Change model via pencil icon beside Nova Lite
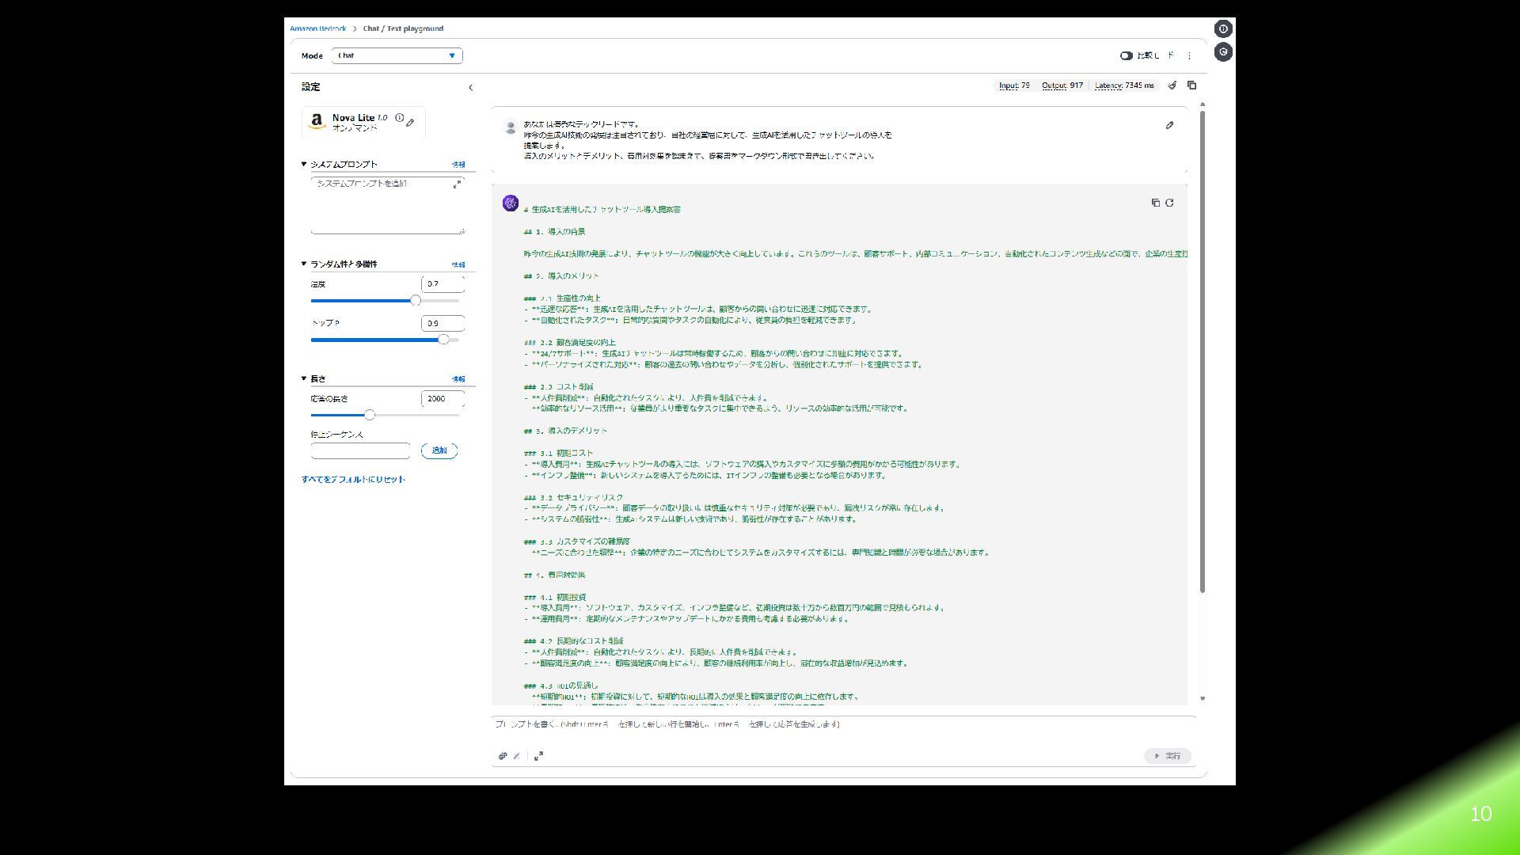Screen dimensions: 1520x855 point(410,123)
